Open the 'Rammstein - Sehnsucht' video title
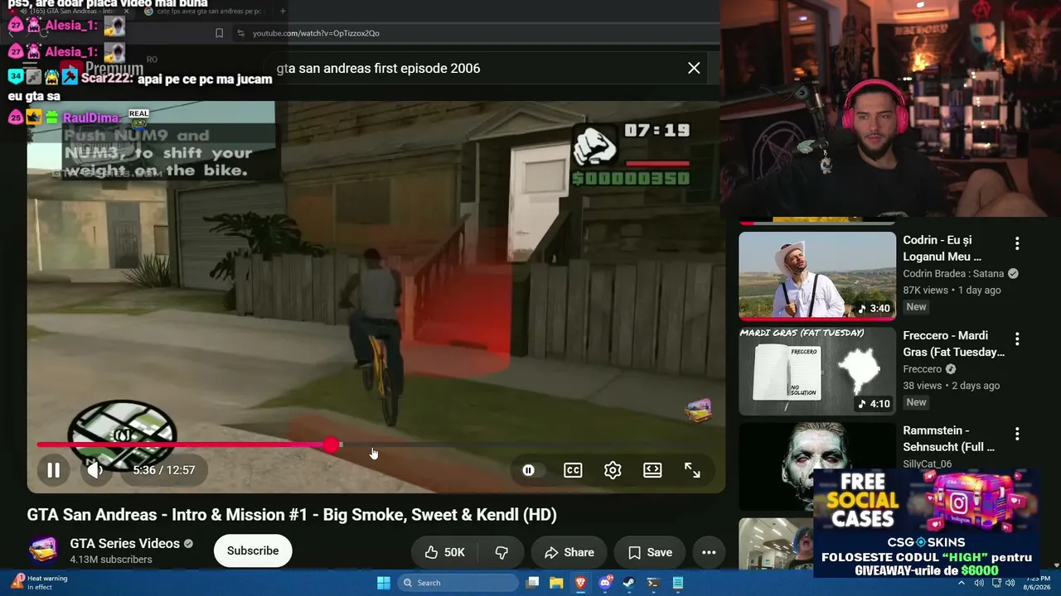 949,439
